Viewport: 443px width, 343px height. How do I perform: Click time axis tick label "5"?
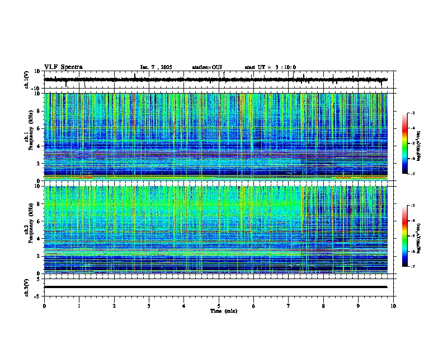219,306
